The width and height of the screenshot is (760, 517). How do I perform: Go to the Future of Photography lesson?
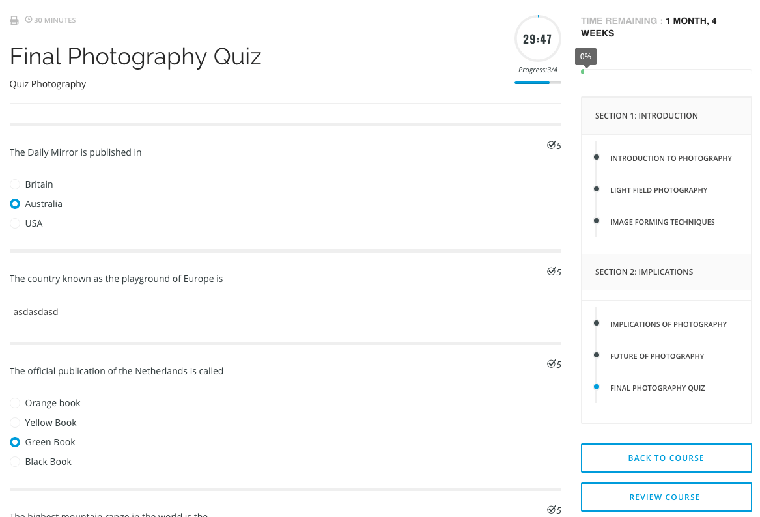coord(657,356)
